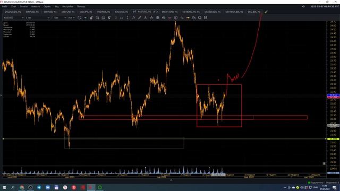Screen dimensions: 340x191
Task: Click the yellow price label on the axis
Action: click(x=333, y=139)
